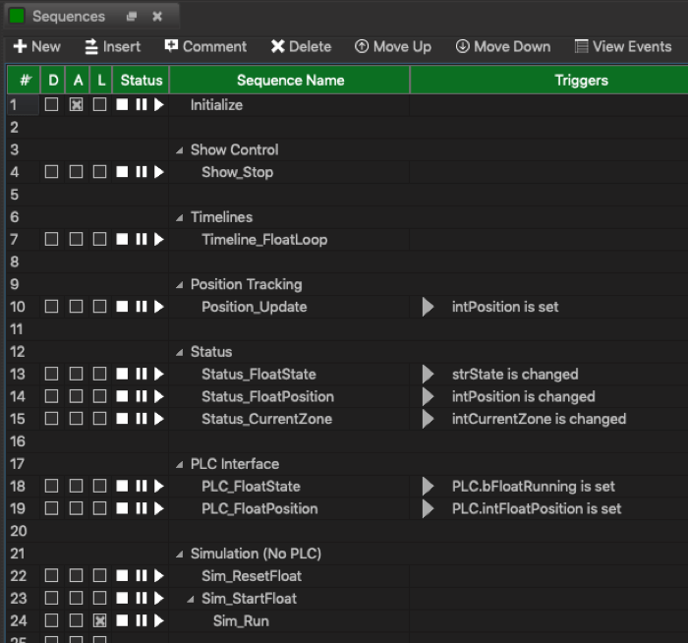
Task: Select the Status_FloatPosition sequence name
Action: [267, 397]
